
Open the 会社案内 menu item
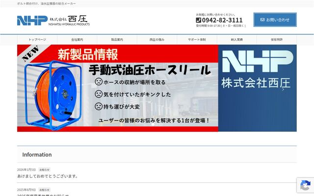point(77,40)
